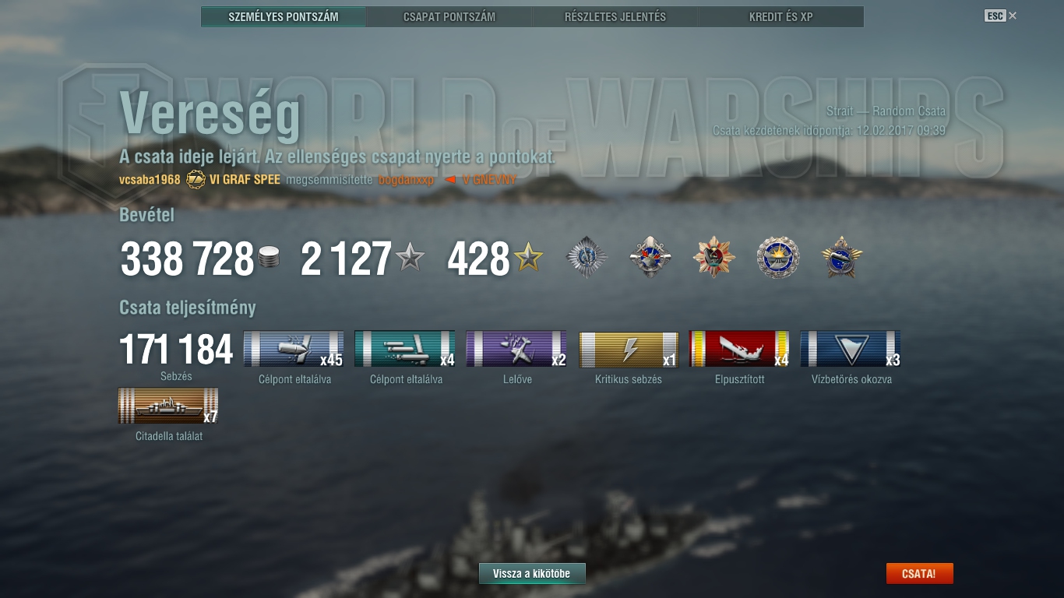Start a new battle with CSATA! button
Screen dimensions: 1064x598
919,574
